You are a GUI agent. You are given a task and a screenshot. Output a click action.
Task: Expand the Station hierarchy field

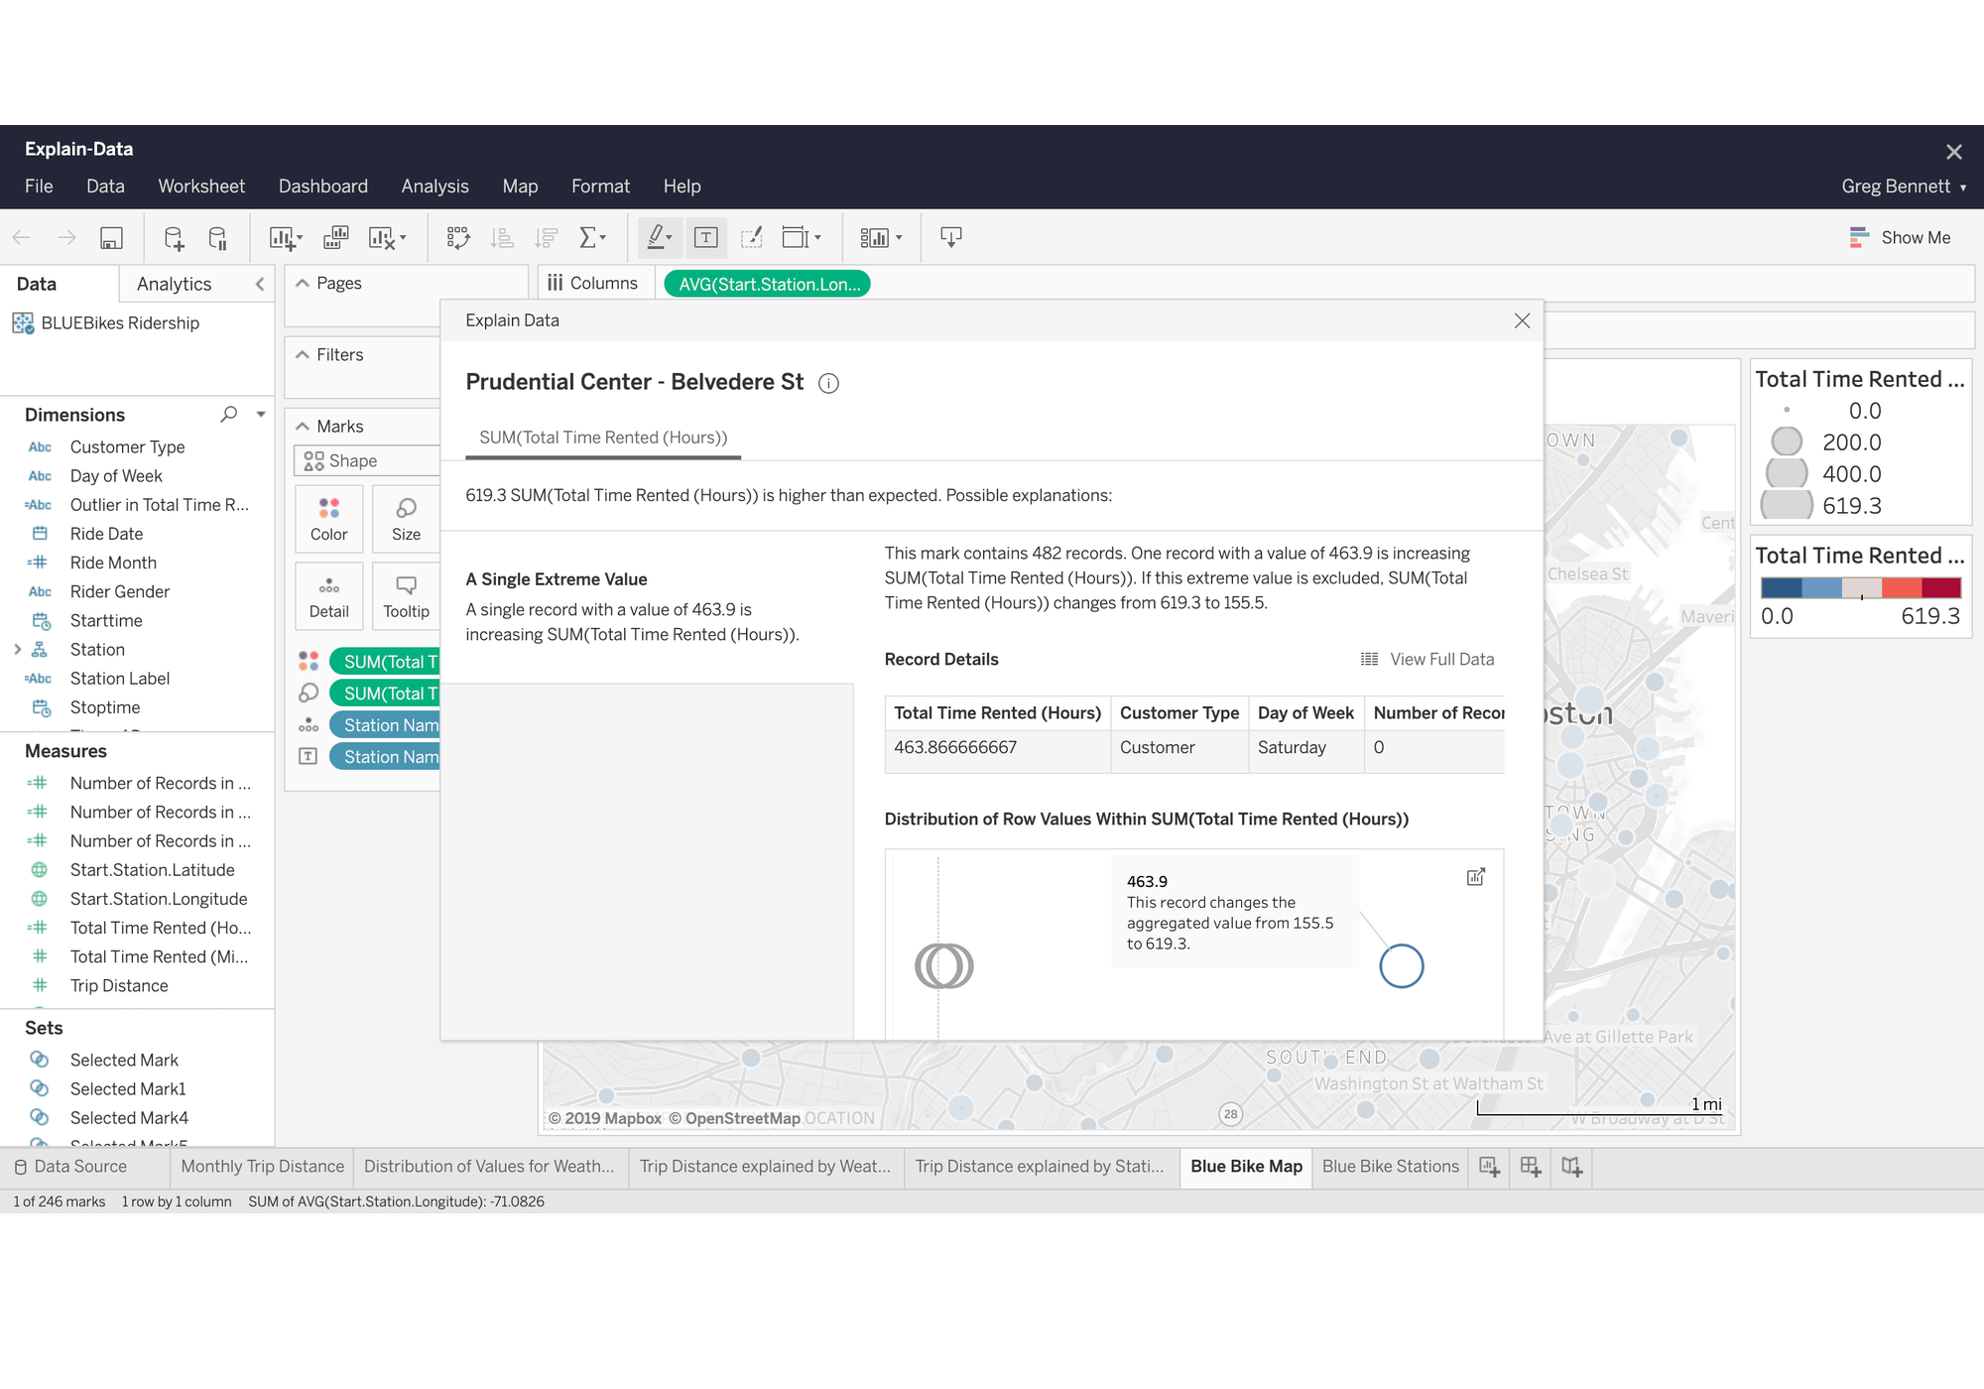click(17, 650)
